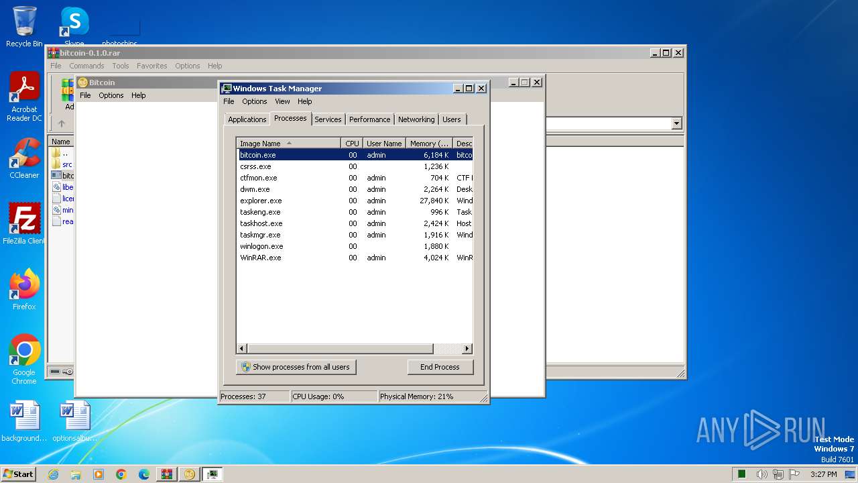This screenshot has height=483, width=858.
Task: Sort by Image Name column header
Action: click(289, 144)
